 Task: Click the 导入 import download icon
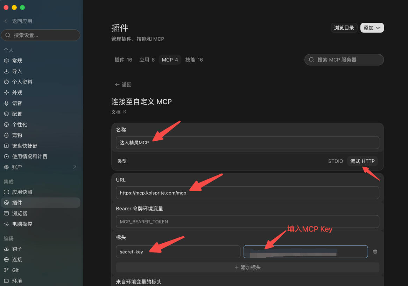coord(7,71)
